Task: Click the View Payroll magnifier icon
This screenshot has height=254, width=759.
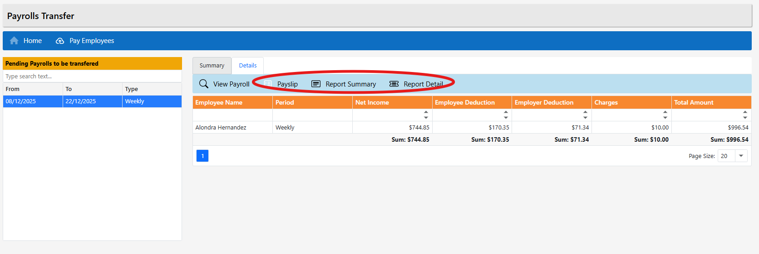Action: (x=204, y=84)
